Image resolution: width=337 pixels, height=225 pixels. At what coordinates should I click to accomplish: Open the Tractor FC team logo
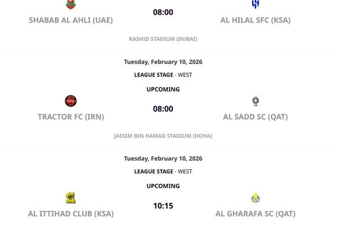coord(71,101)
